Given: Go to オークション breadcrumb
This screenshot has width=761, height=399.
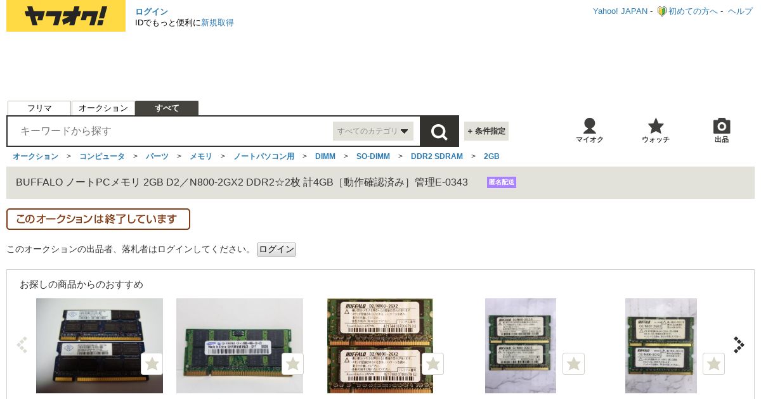Looking at the screenshot, I should pyautogui.click(x=36, y=156).
